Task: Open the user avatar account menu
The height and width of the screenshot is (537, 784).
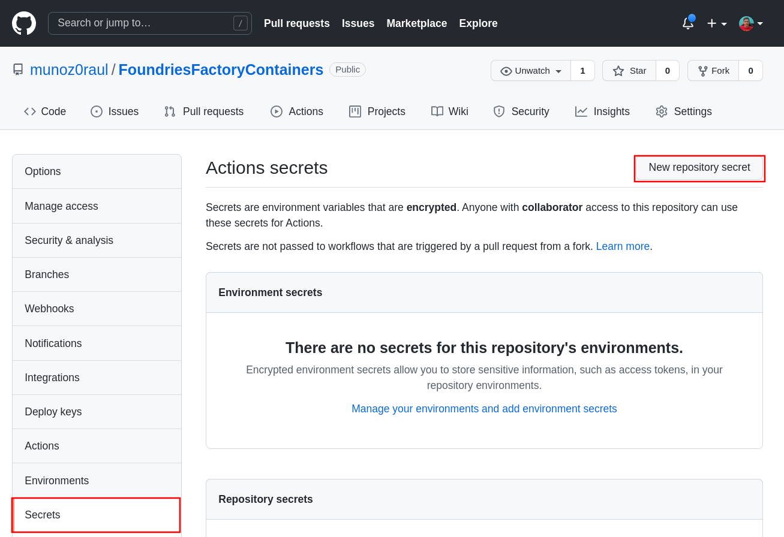Action: (x=750, y=23)
